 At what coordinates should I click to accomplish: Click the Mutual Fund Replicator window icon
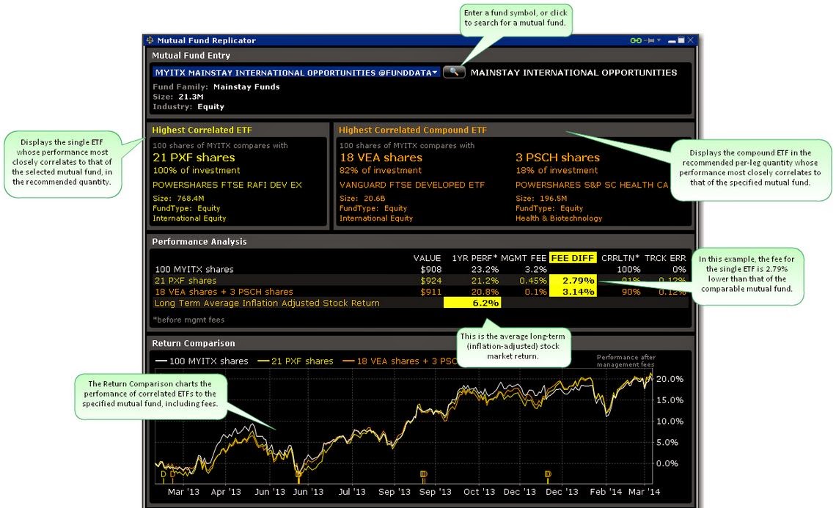(150, 40)
